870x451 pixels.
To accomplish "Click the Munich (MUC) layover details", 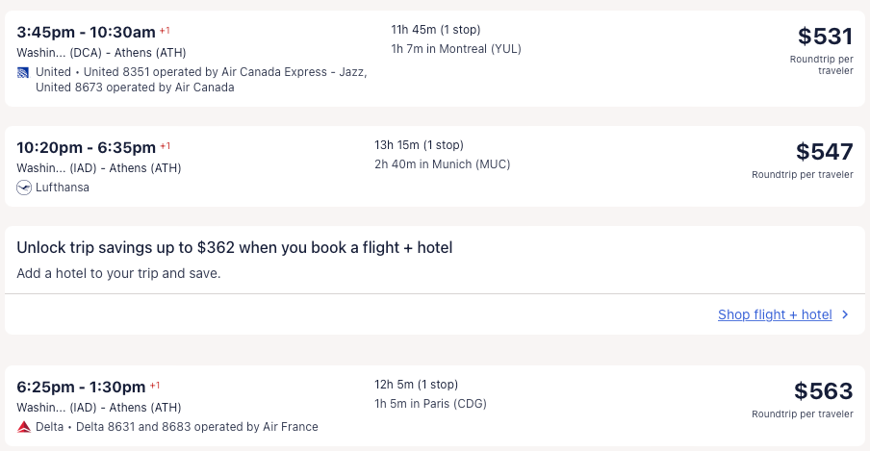I will (443, 164).
